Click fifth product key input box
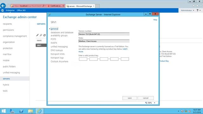This screenshot has width=203, height=114. [125, 59]
